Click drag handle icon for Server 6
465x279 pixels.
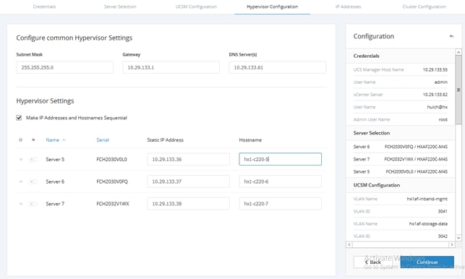click(x=21, y=181)
